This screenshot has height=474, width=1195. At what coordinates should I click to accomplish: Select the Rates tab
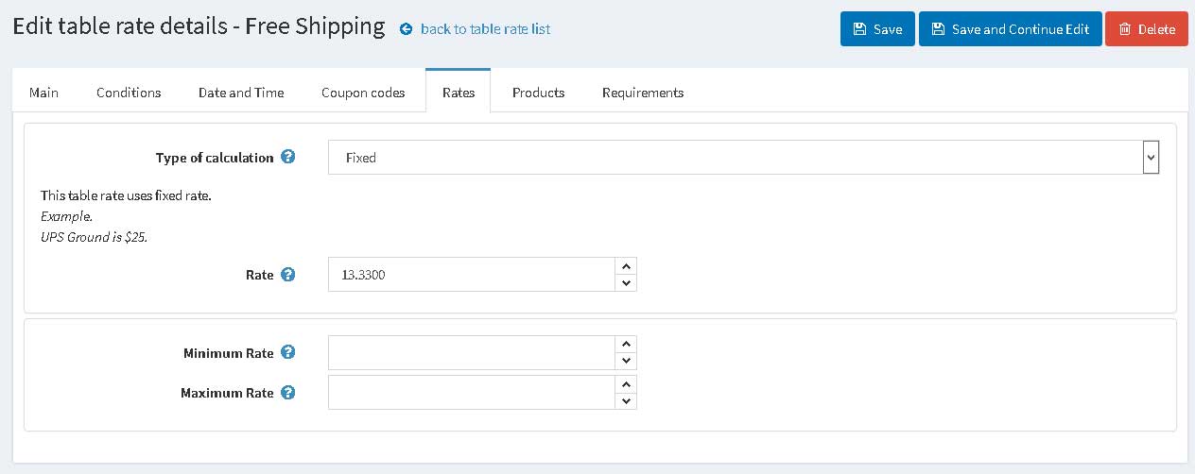coord(458,93)
